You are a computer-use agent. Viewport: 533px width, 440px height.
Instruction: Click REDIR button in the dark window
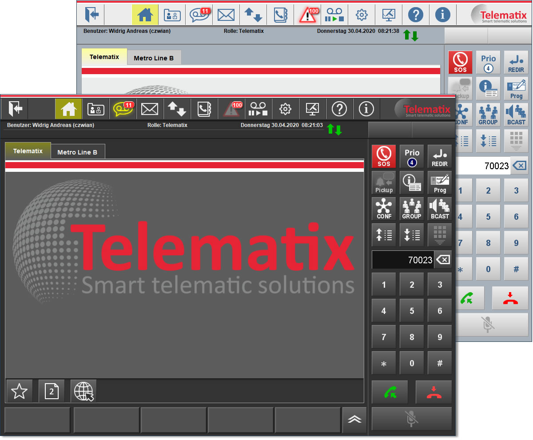pos(440,156)
